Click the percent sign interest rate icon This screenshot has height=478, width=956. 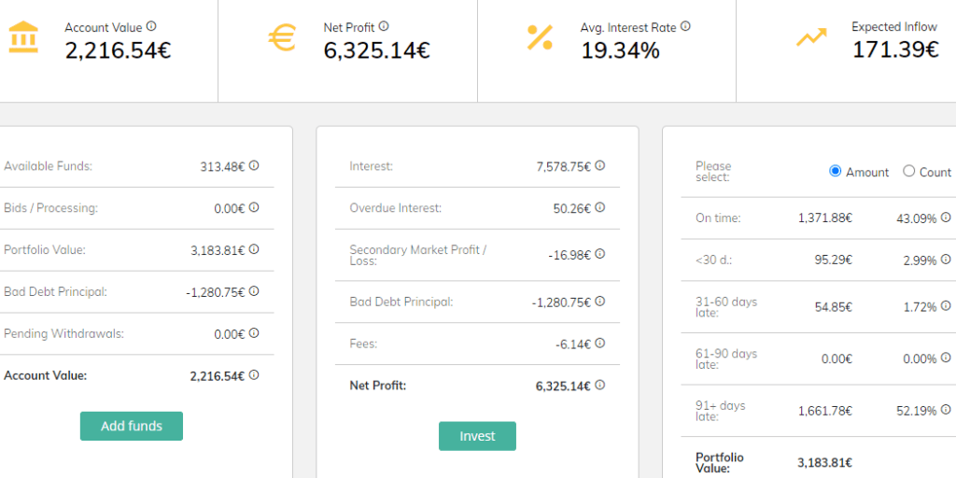tap(540, 38)
